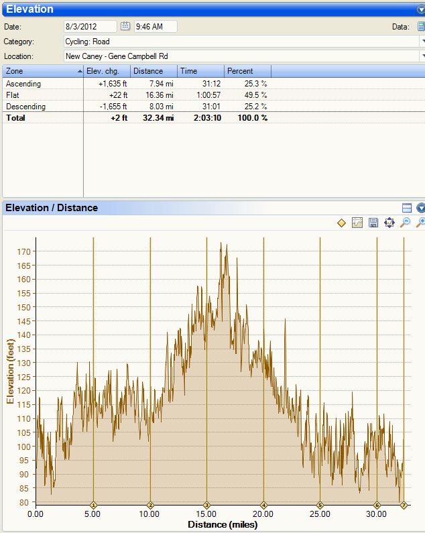Open chart display options icon
The height and width of the screenshot is (533, 425).
[x=357, y=223]
